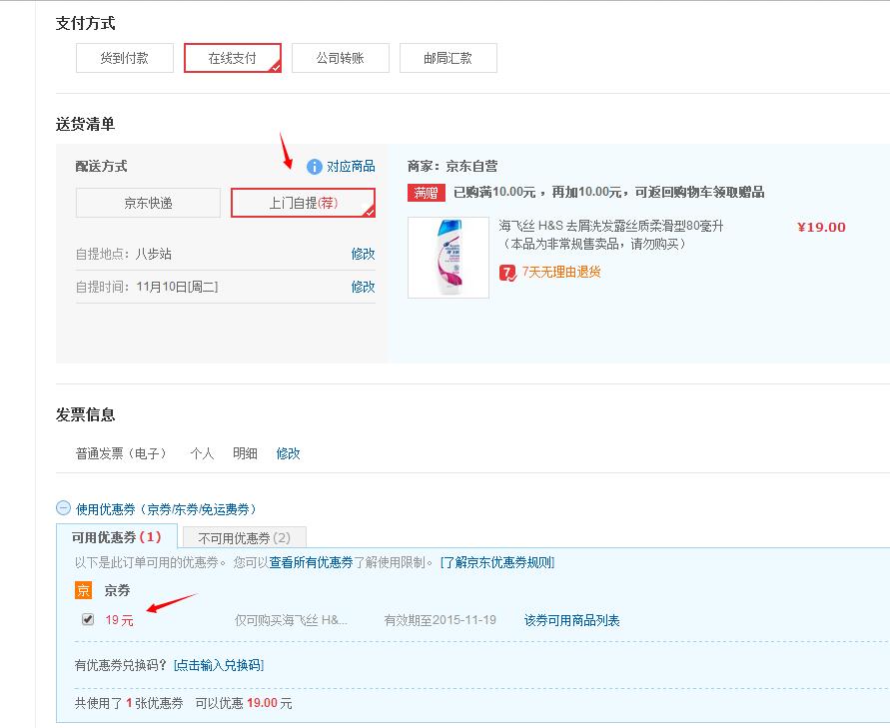Choose 邮局汇款 payment option
The width and height of the screenshot is (890, 728).
tap(447, 58)
